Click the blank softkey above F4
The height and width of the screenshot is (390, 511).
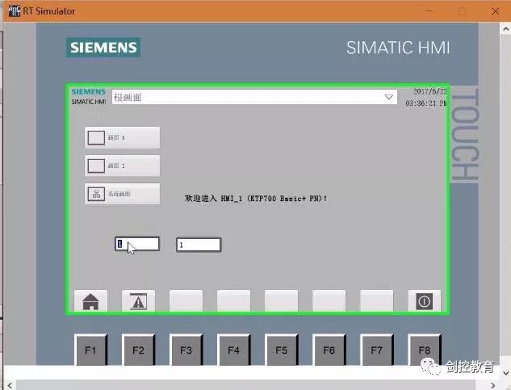pos(233,301)
